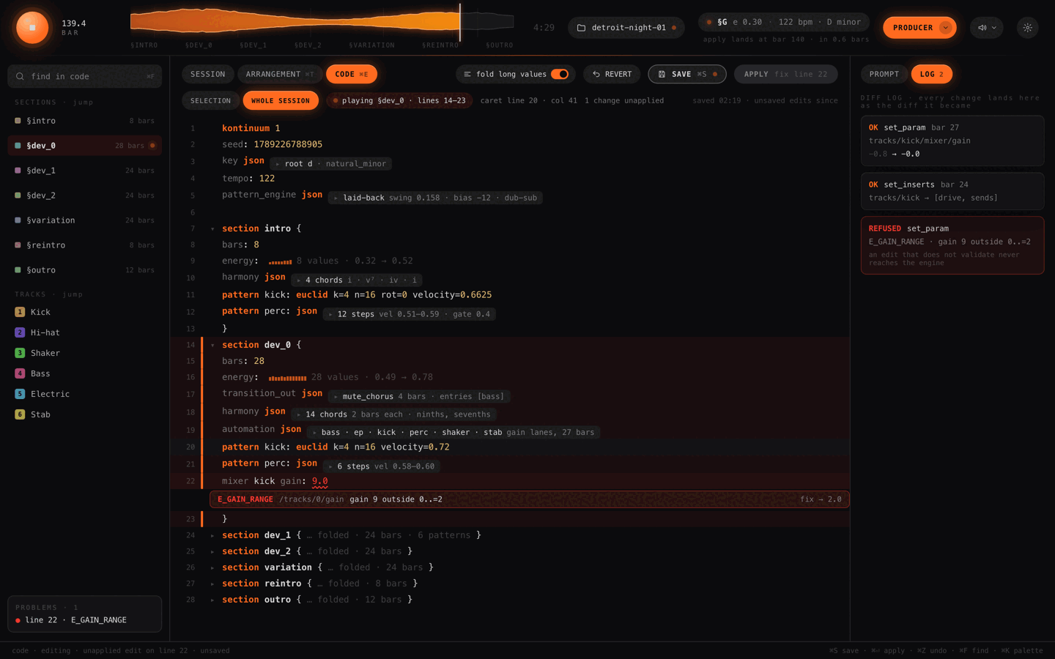This screenshot has width=1055, height=659.
Task: Apply the fix → 2.0 suggestion
Action: pyautogui.click(x=821, y=499)
